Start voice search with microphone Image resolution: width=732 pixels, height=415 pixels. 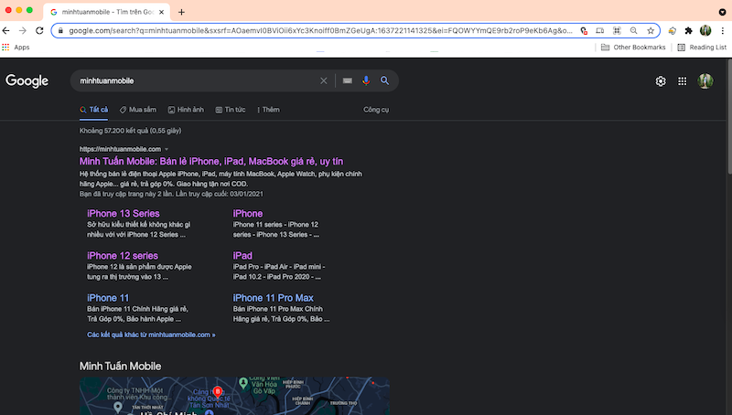point(366,80)
